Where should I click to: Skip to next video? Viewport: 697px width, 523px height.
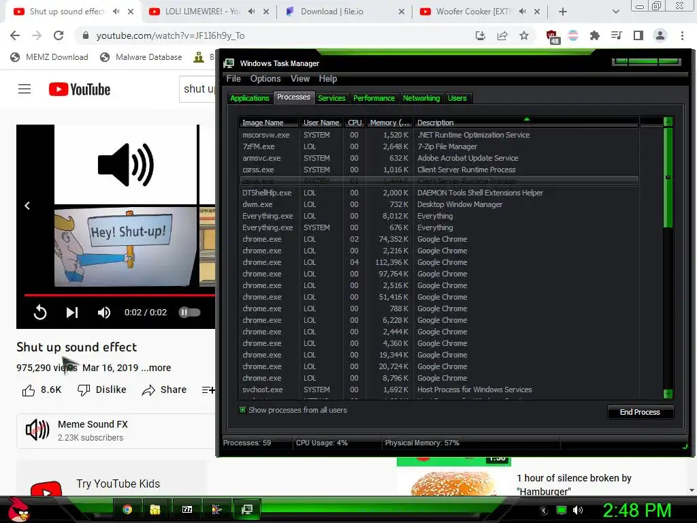point(72,313)
